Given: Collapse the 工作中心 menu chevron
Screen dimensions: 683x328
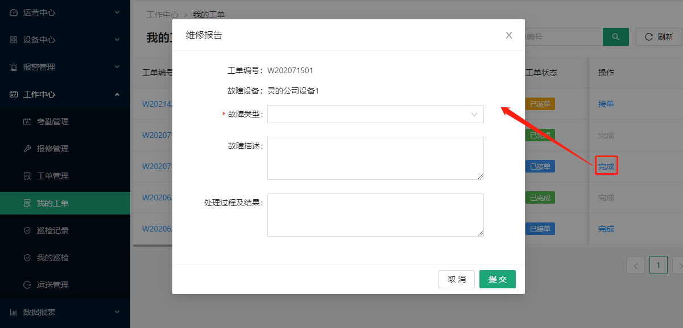Looking at the screenshot, I should tap(117, 94).
